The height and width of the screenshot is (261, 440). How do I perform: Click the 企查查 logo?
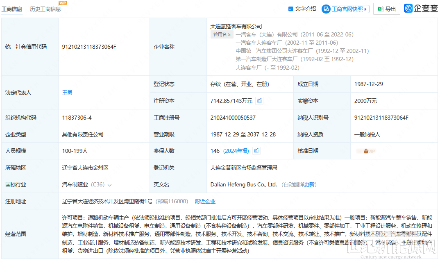pyautogui.click(x=421, y=9)
